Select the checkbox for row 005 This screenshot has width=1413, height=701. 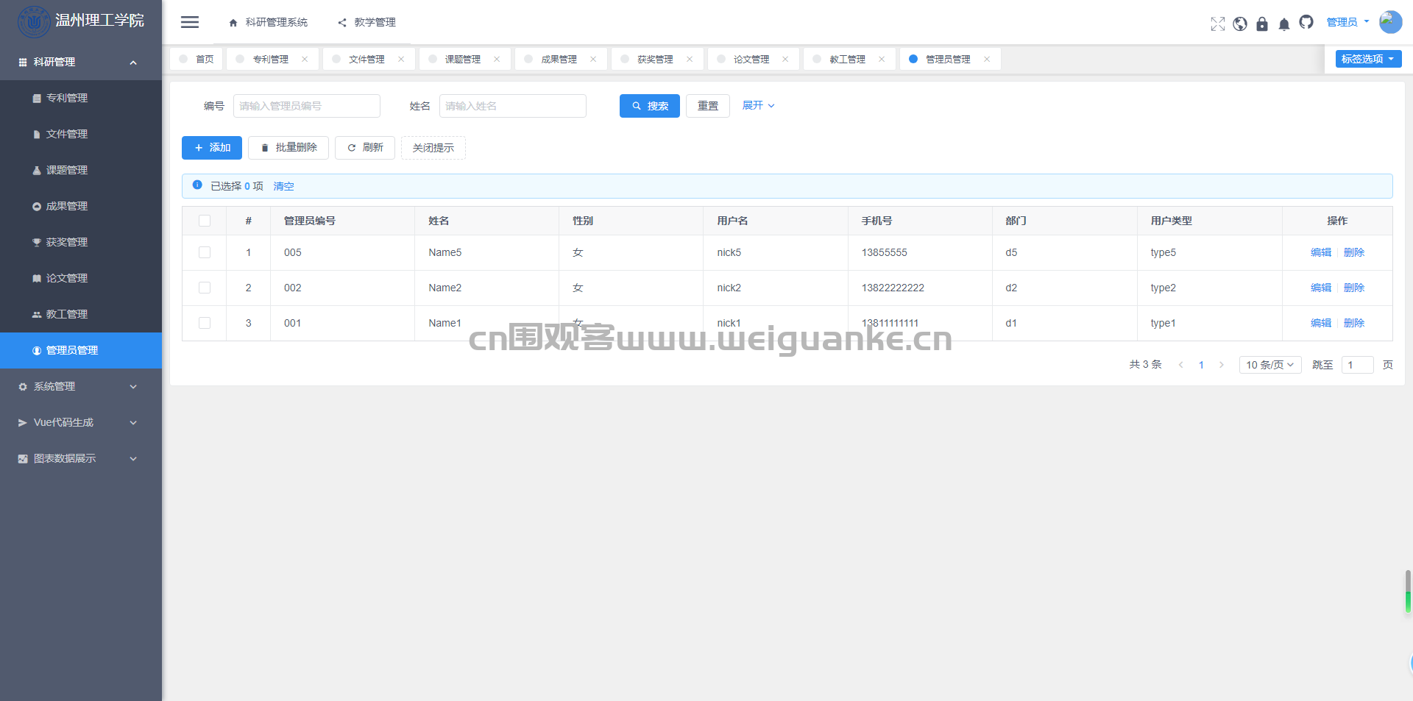click(x=205, y=252)
